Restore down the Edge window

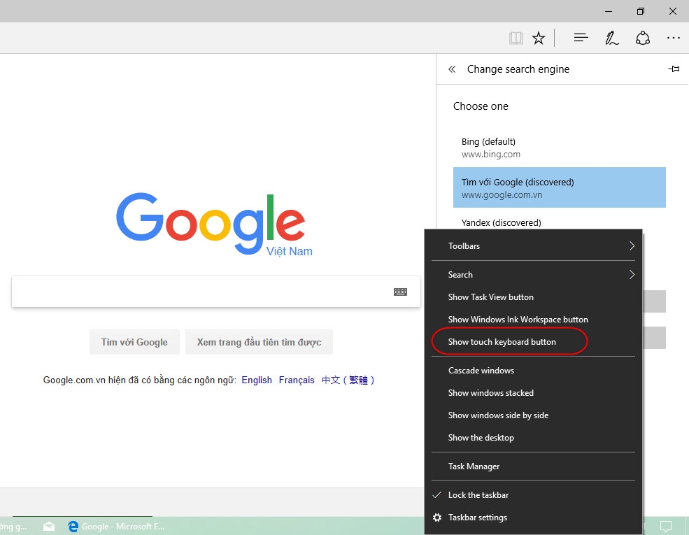[x=641, y=11]
